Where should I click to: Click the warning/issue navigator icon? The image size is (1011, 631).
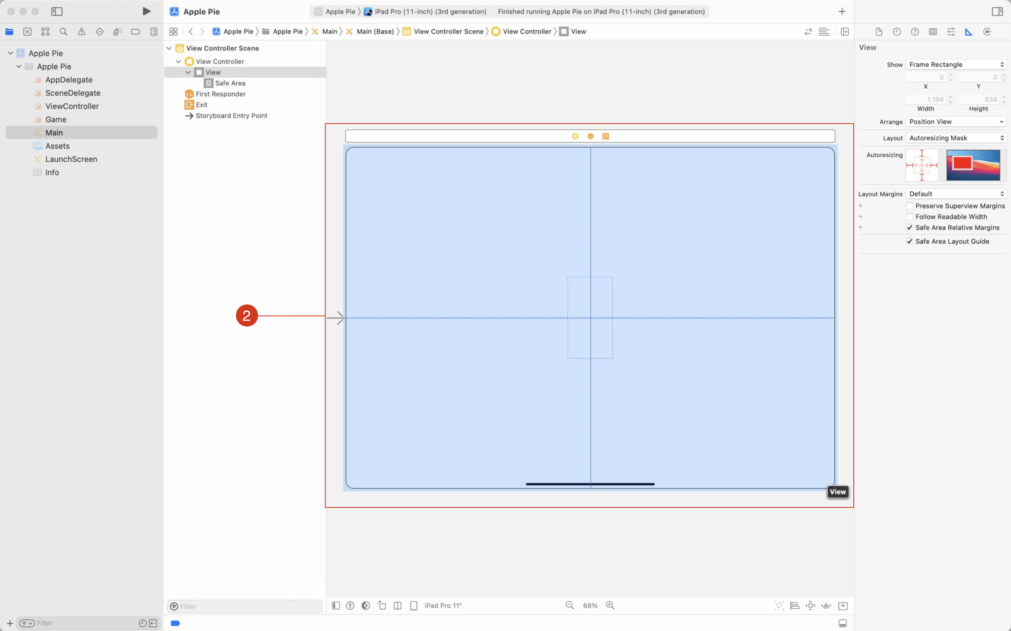coord(81,32)
